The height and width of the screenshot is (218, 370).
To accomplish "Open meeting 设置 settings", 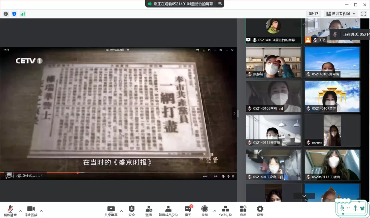I will pos(260,211).
